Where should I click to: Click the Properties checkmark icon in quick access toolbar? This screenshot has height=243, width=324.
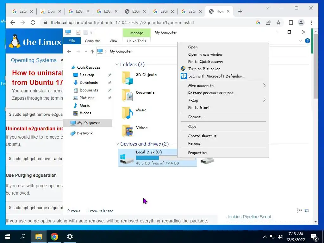78,32
